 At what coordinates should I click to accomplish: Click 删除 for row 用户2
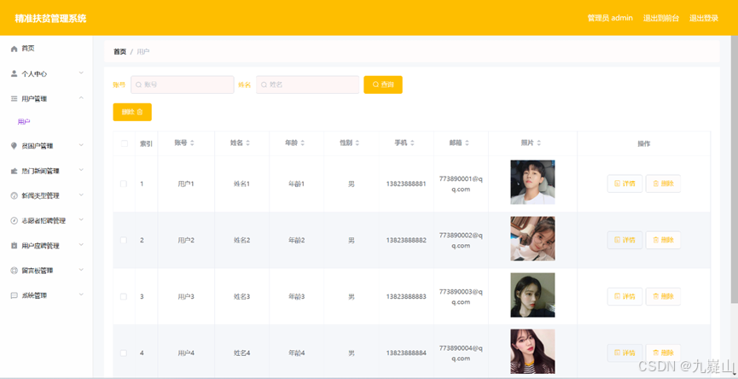[x=663, y=240]
